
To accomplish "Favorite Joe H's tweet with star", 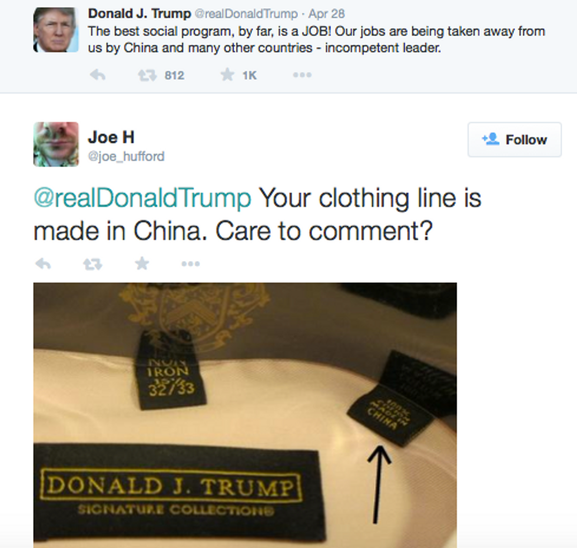I will tap(142, 263).
